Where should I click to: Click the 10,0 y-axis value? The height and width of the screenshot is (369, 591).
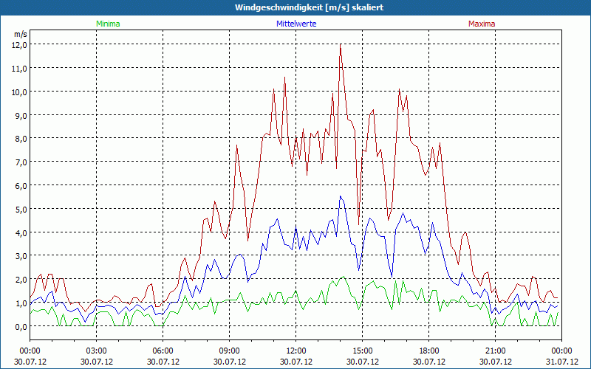pyautogui.click(x=20, y=92)
